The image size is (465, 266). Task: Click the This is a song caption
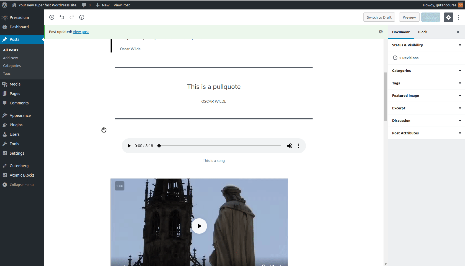click(214, 160)
